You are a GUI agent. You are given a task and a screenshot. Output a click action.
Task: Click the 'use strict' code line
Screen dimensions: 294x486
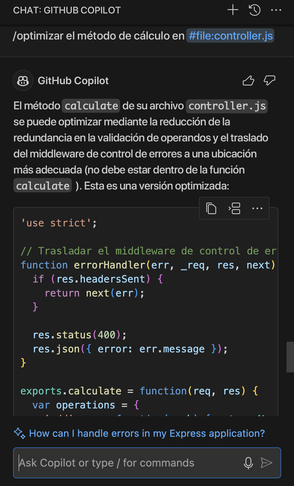click(59, 223)
